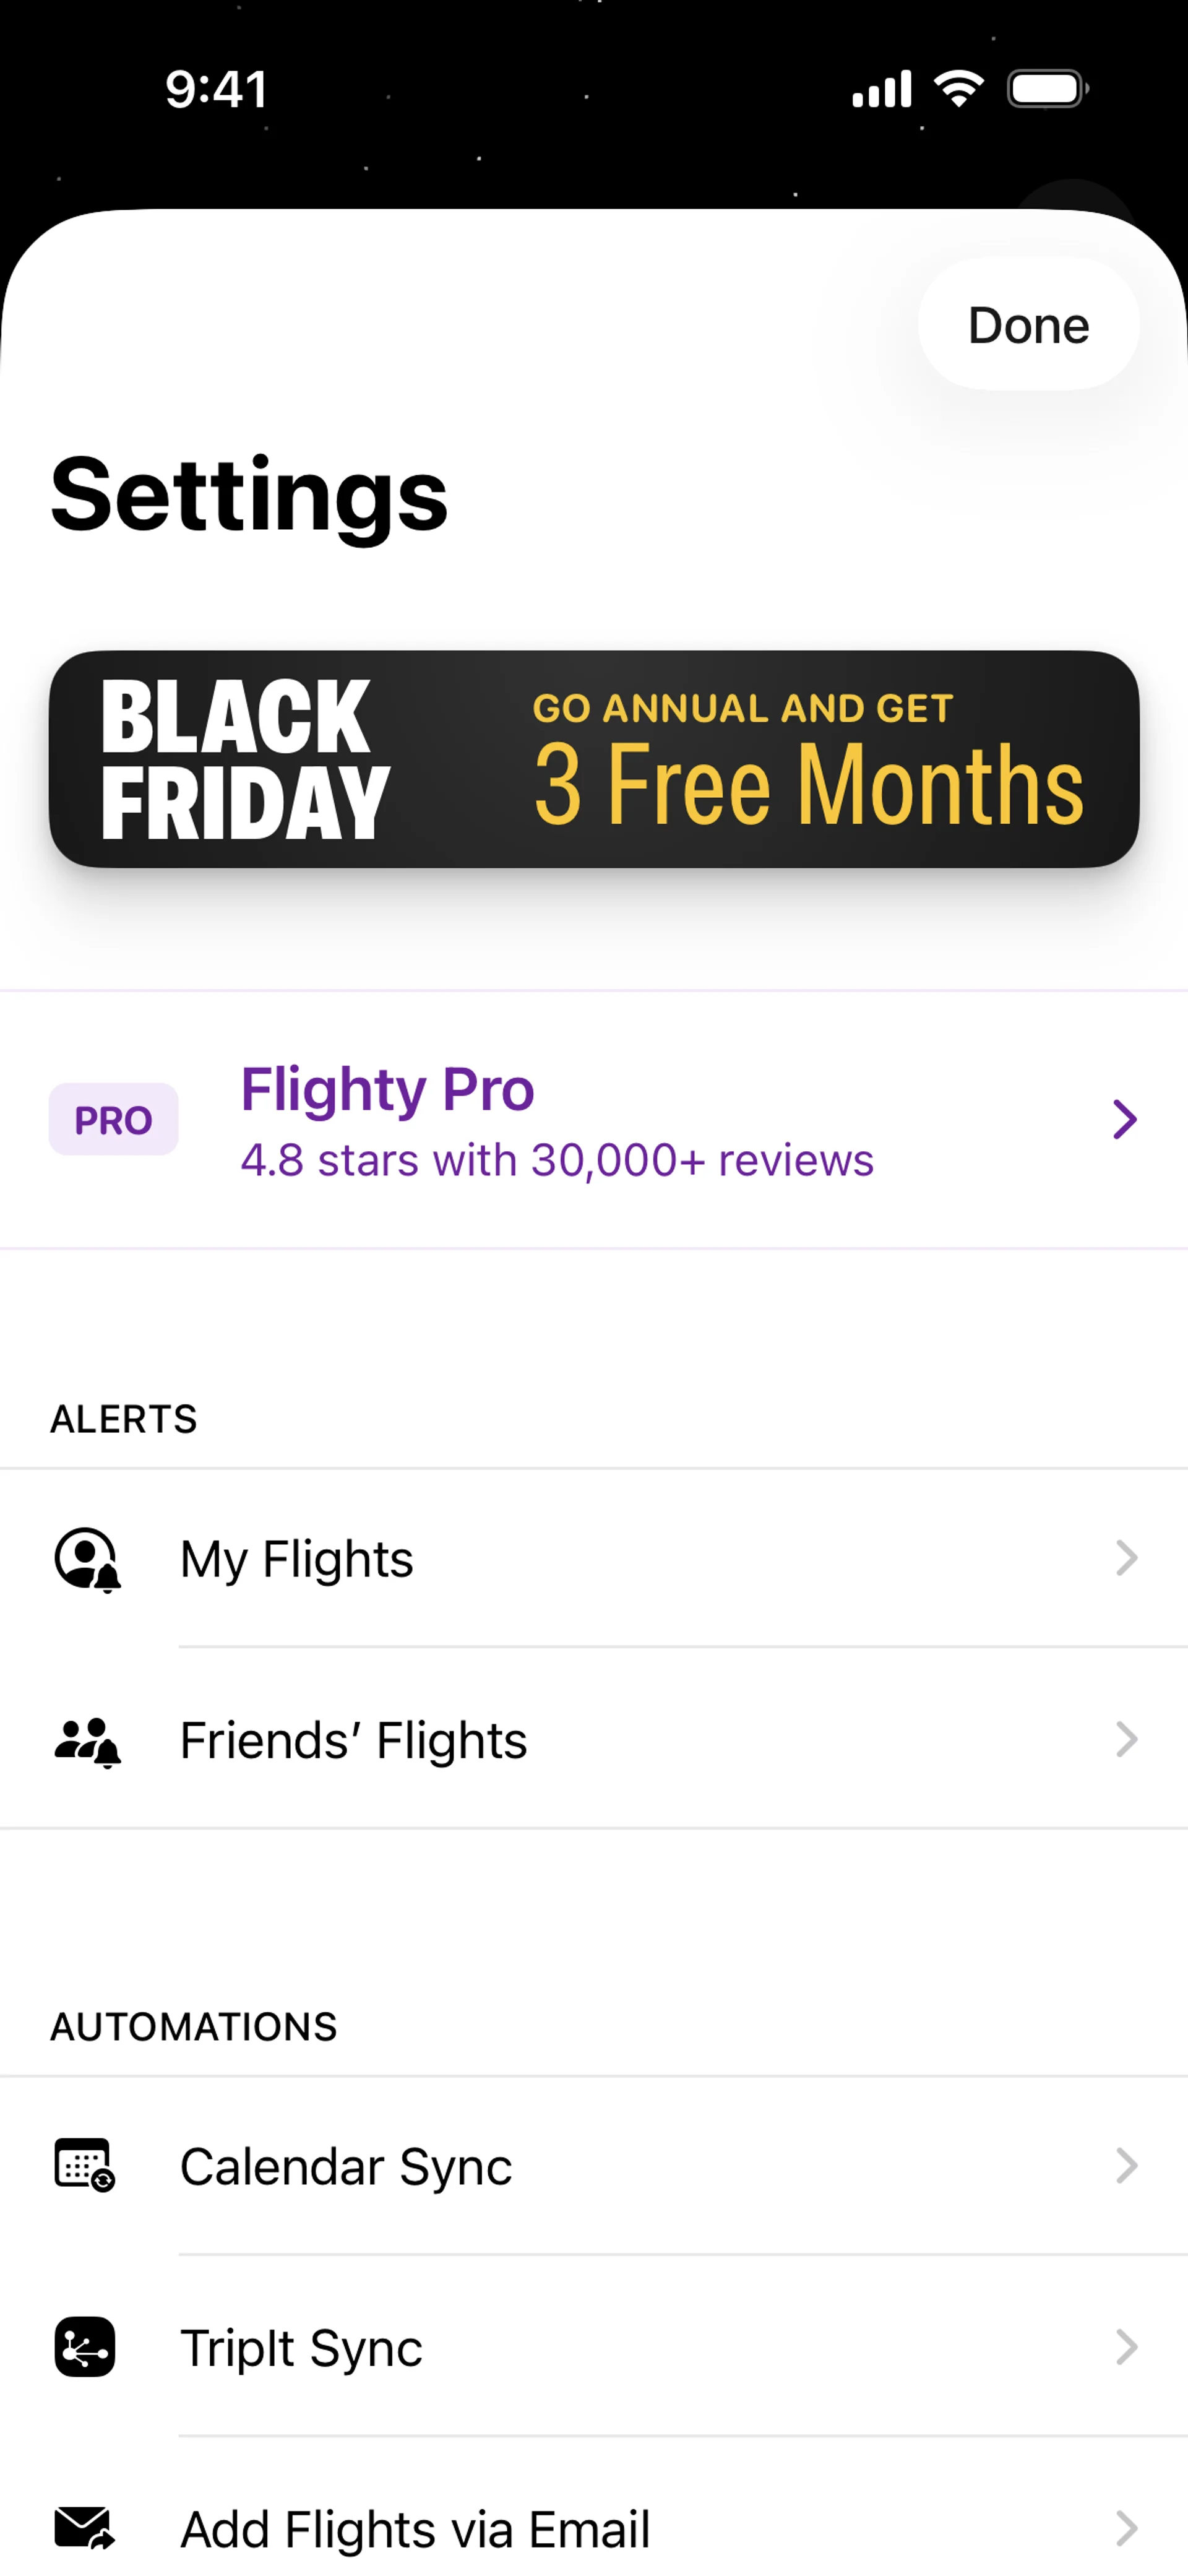Expand My Flights chevron arrow
Viewport: 1188px width, 2576px height.
(1126, 1558)
